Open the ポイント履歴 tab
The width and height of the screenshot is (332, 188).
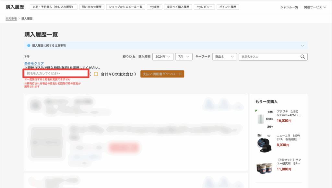tap(228, 7)
